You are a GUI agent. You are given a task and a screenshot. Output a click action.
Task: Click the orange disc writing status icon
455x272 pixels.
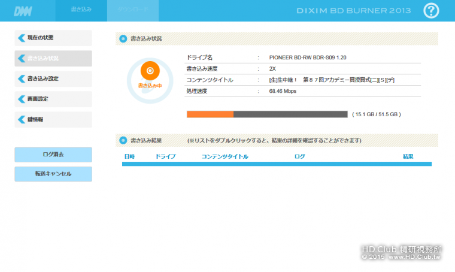[x=150, y=71]
